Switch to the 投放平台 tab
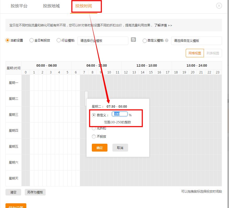Screen dimensions: 229x208 19,6
